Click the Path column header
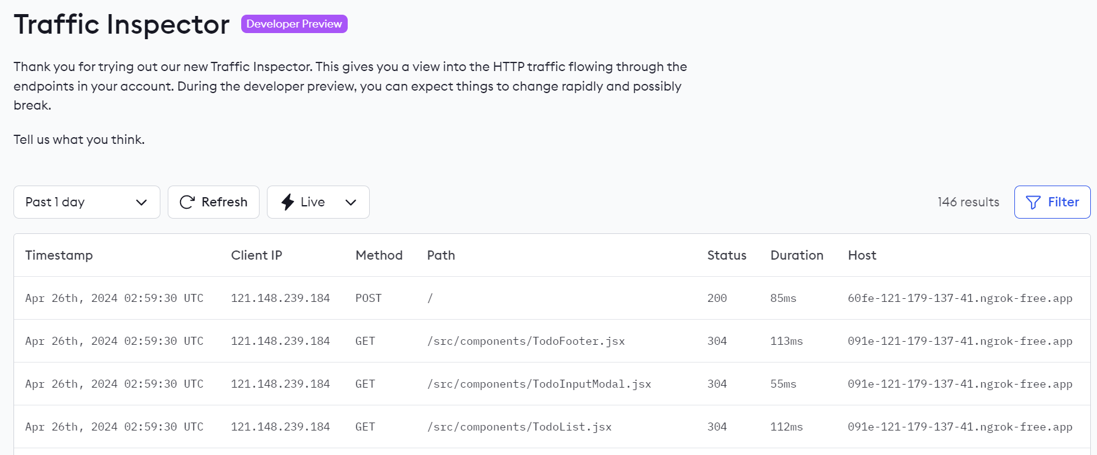This screenshot has height=455, width=1097. coord(441,255)
